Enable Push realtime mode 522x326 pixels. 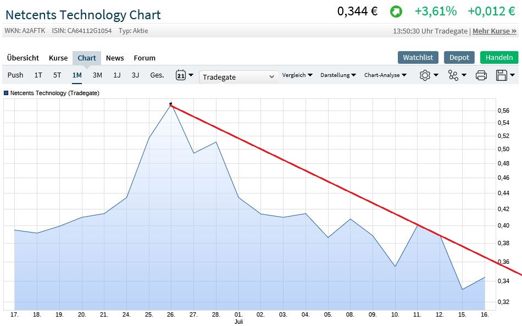coord(15,75)
